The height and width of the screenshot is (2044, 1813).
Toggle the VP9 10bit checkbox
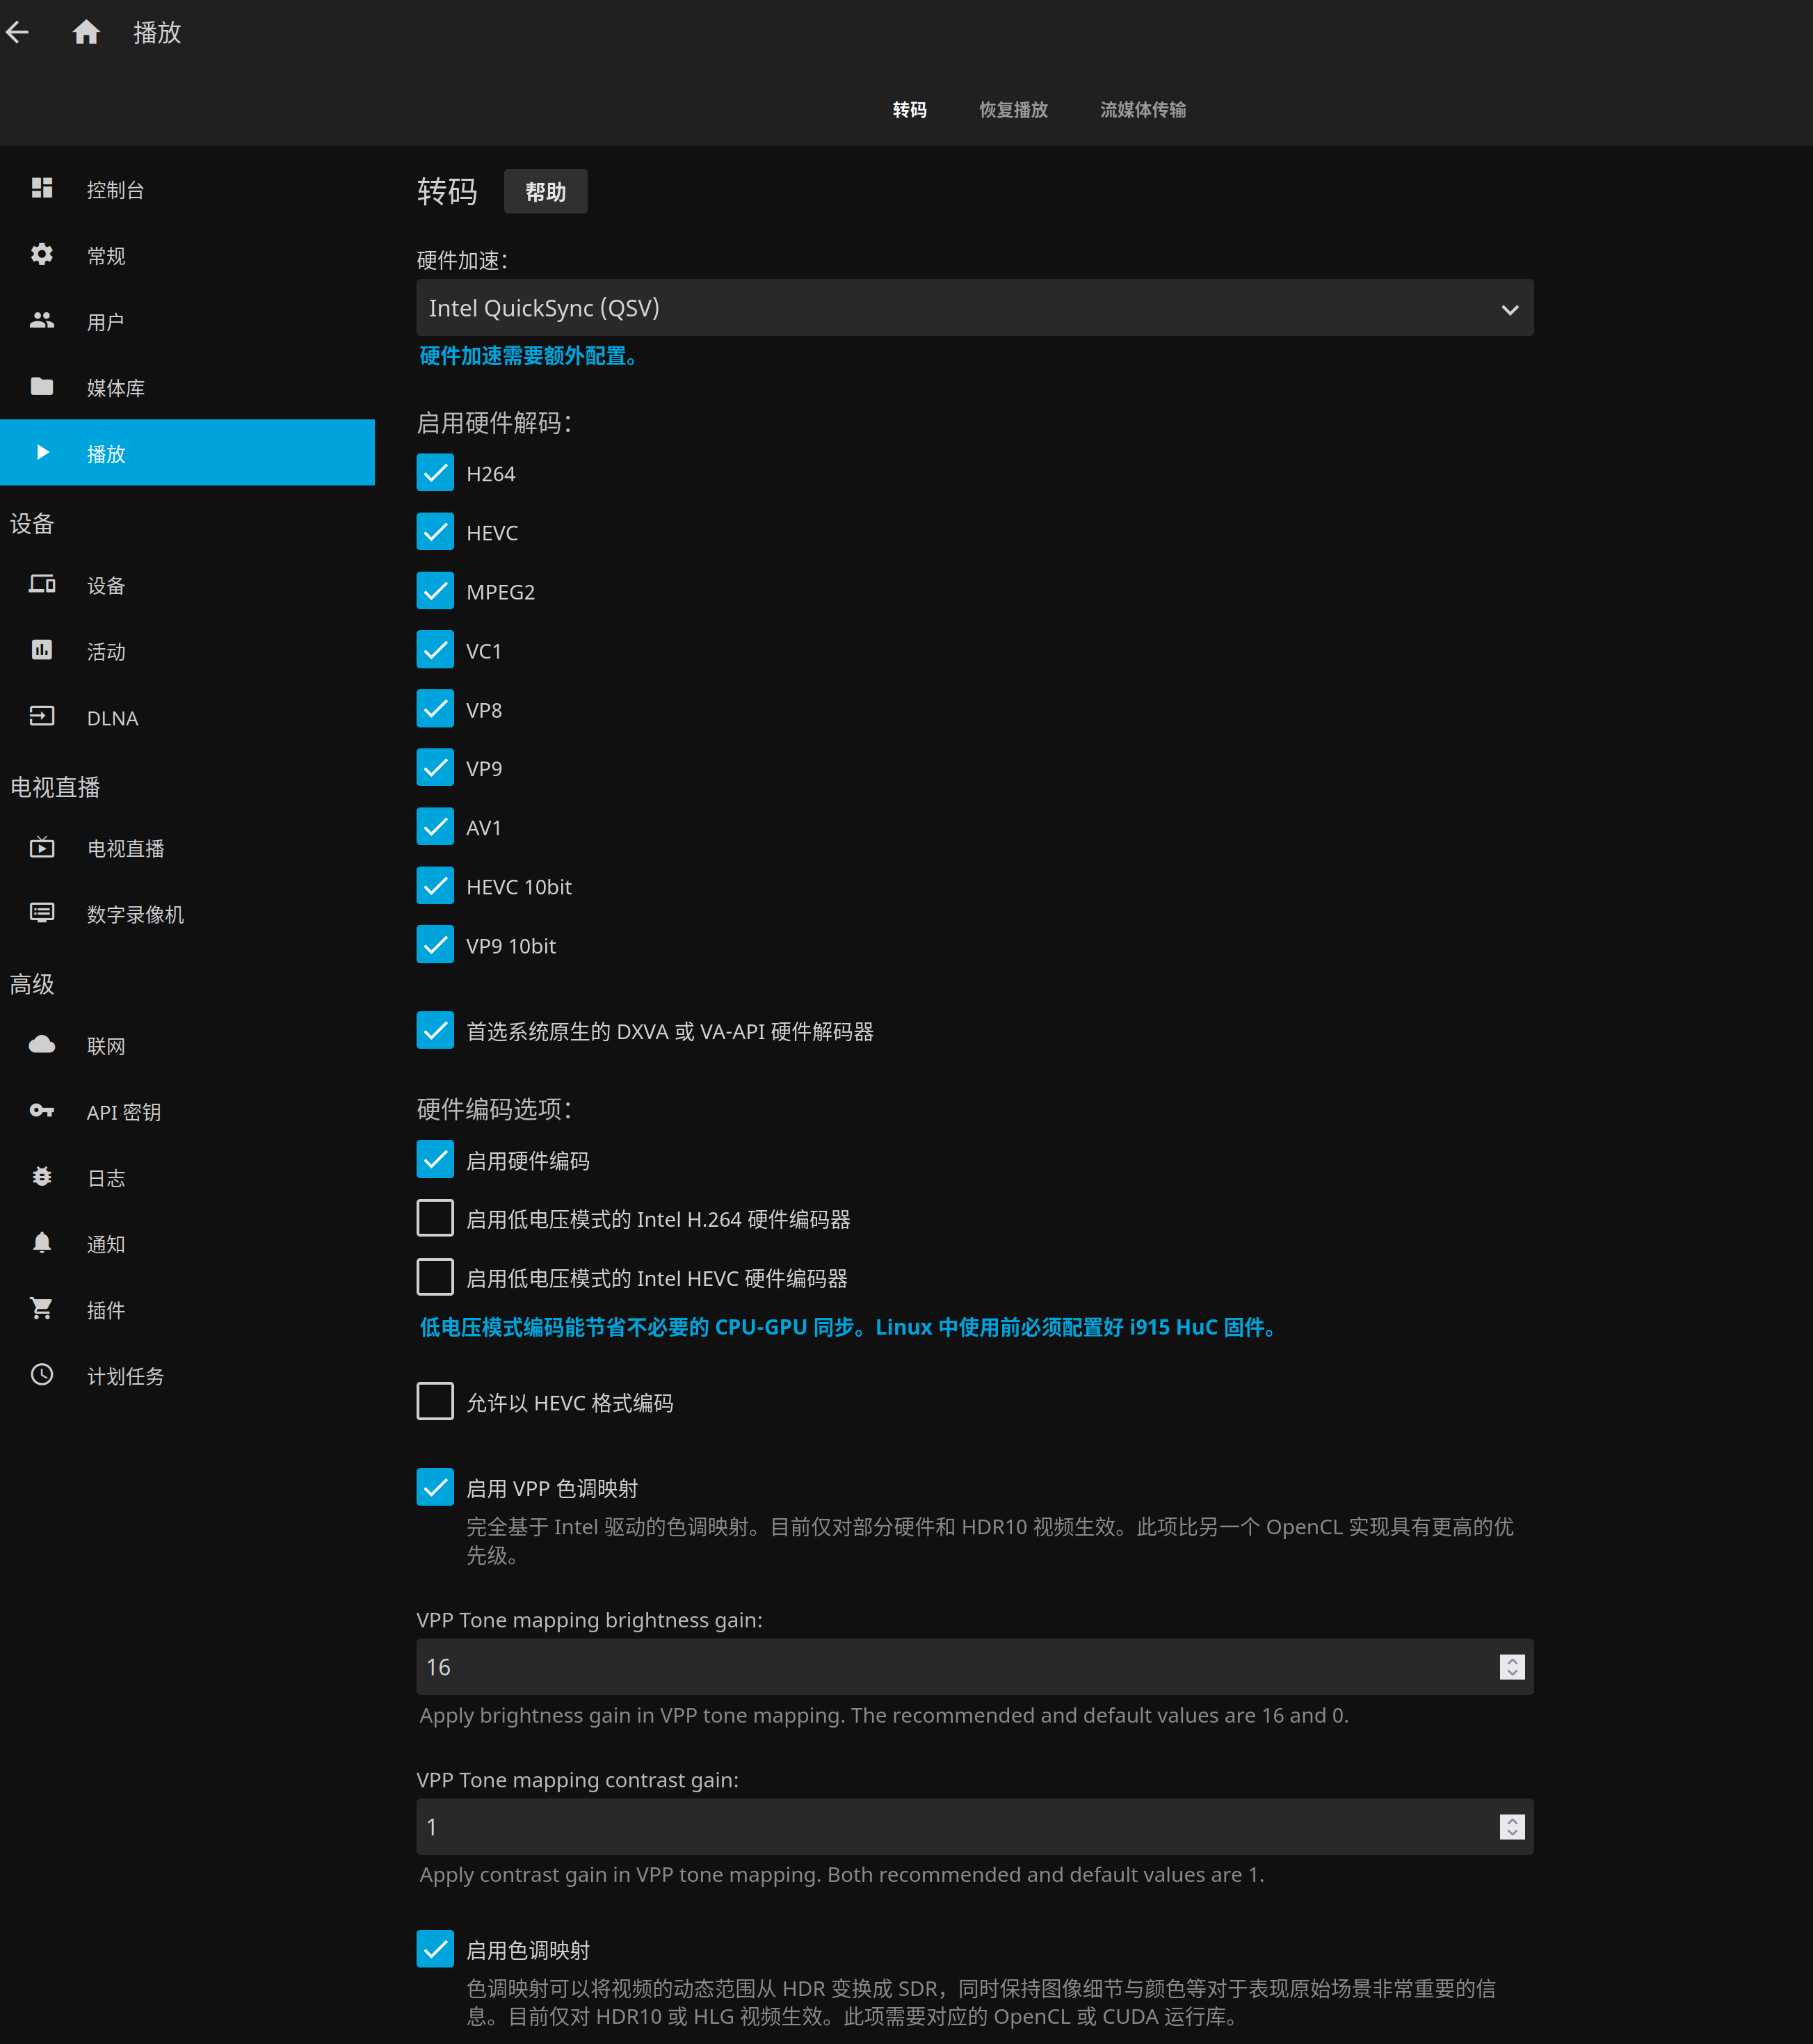[x=435, y=945]
